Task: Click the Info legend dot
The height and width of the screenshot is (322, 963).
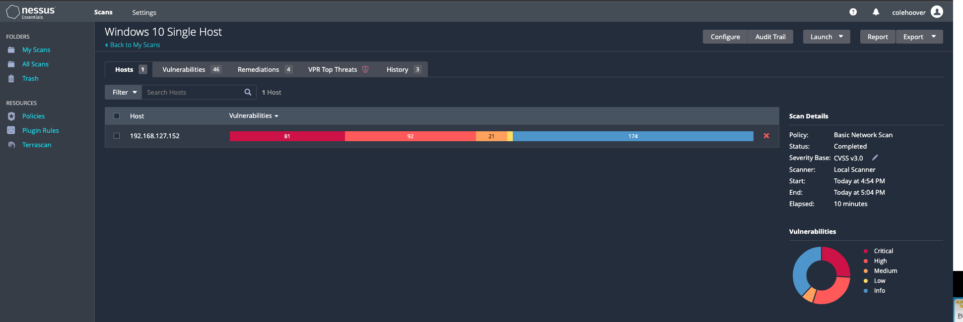Action: (x=866, y=291)
